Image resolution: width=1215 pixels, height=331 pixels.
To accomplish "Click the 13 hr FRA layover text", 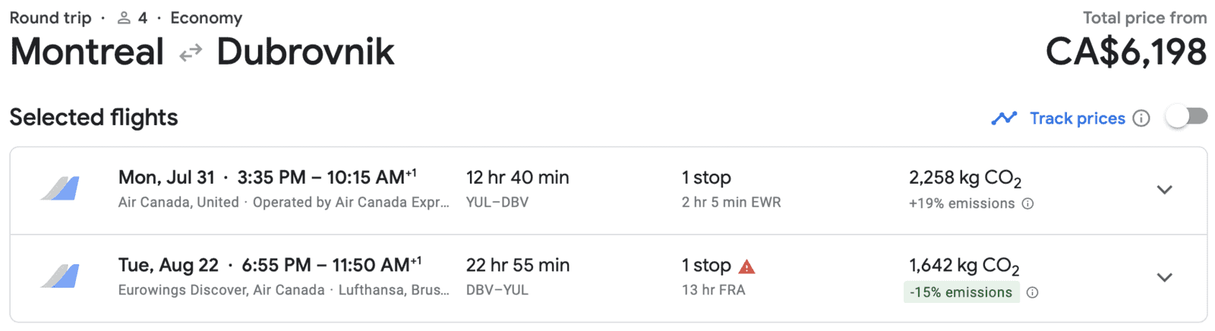I will point(713,290).
